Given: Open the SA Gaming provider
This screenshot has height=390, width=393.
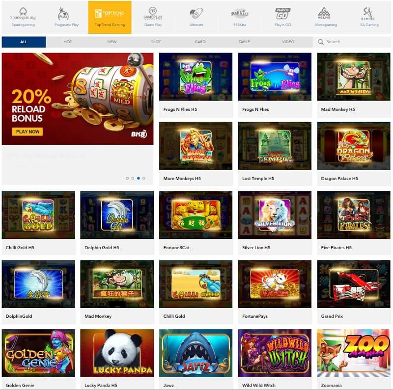Looking at the screenshot, I should pos(367,14).
